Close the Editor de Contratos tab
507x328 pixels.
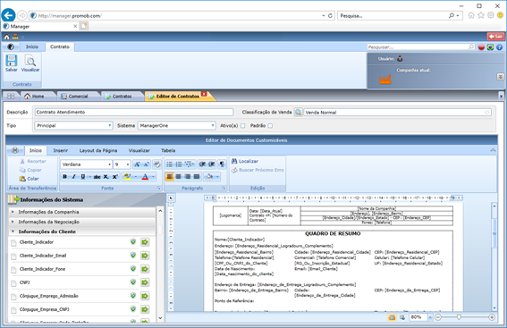pos(204,94)
